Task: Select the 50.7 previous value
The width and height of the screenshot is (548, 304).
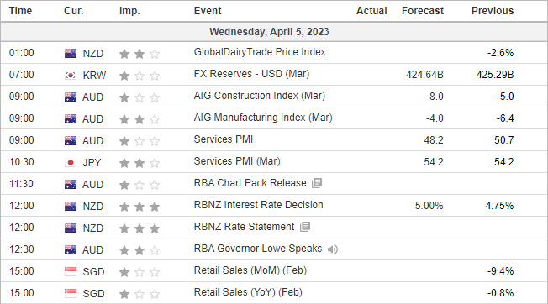Action: [x=504, y=140]
